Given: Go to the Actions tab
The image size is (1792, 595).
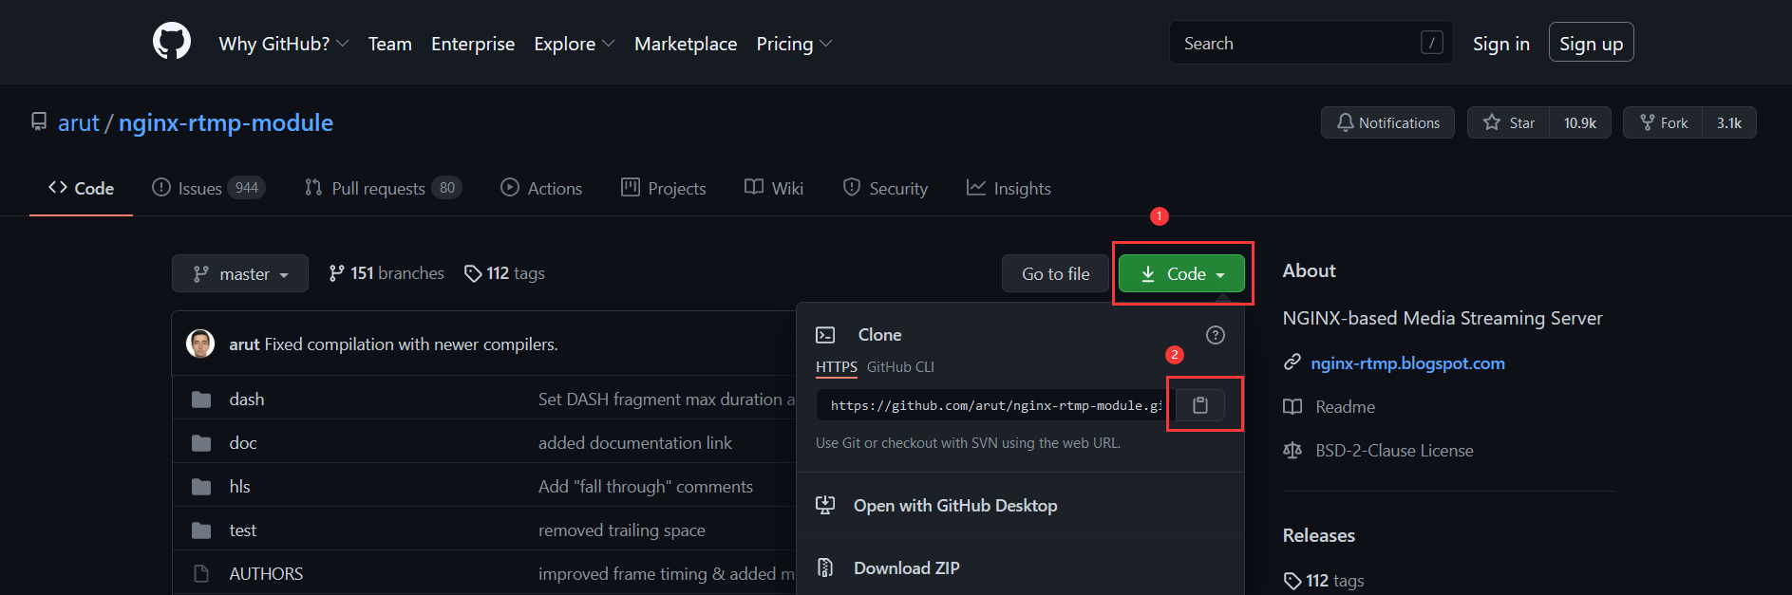Looking at the screenshot, I should (x=541, y=188).
